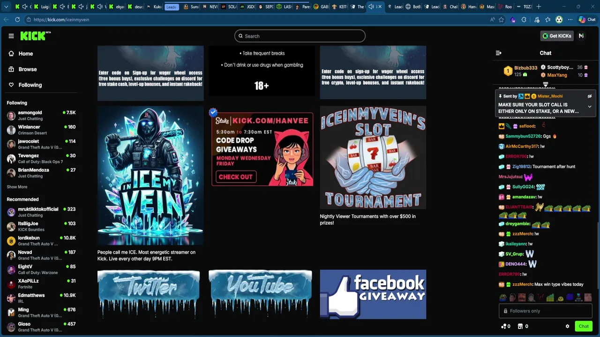Image resolution: width=600 pixels, height=337 pixels.
Task: Click the Browse icon in the sidebar
Action: [x=11, y=69]
